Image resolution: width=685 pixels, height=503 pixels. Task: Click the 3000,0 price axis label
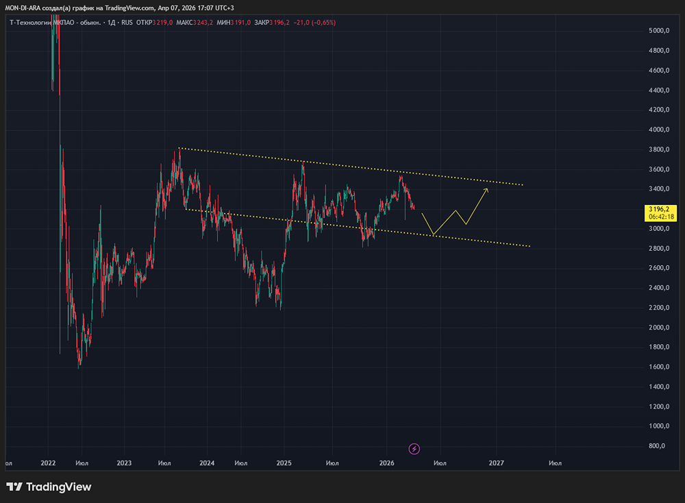click(x=659, y=229)
